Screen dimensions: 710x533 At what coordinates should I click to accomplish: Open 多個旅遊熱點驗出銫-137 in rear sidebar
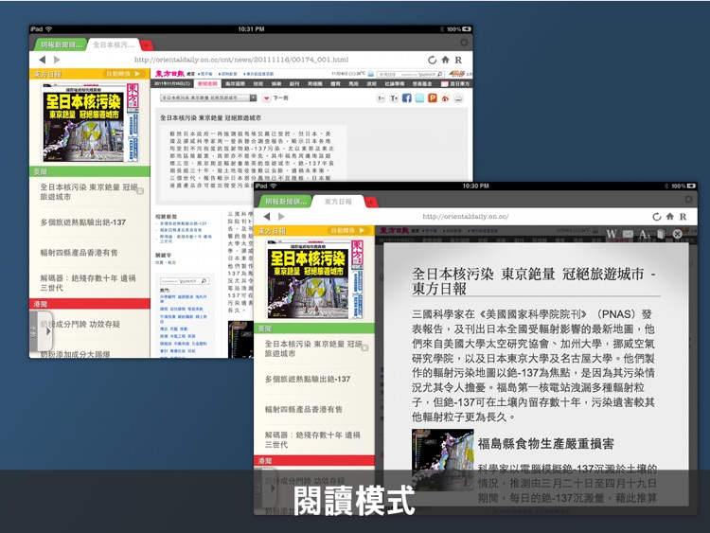click(83, 222)
